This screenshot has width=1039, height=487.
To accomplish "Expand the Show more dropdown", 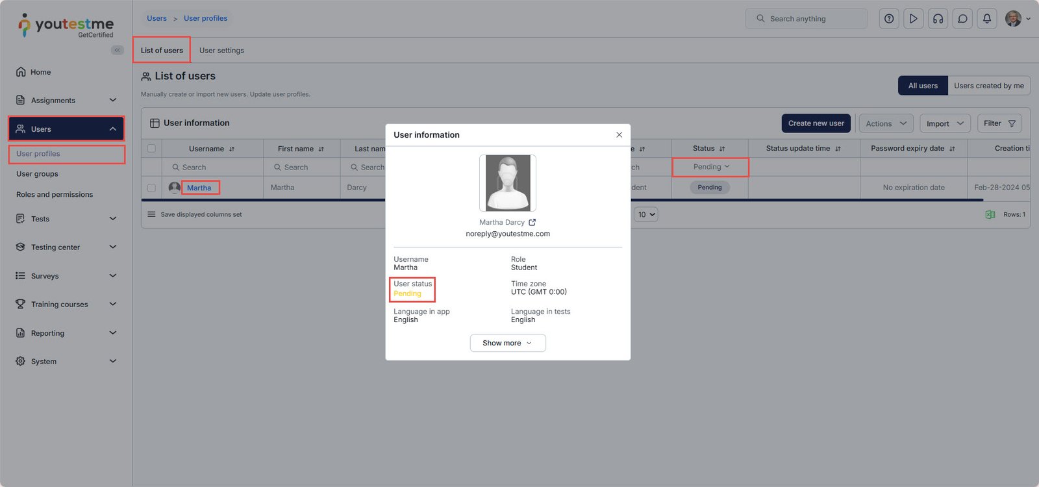I will [507, 343].
